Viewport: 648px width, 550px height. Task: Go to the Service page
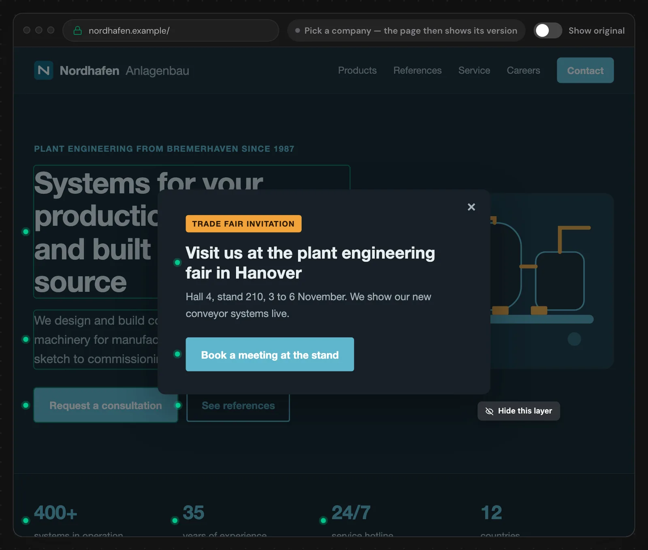pyautogui.click(x=474, y=71)
